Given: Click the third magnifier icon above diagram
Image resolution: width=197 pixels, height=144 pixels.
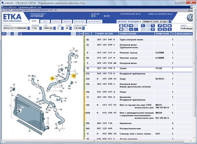Looking at the screenshot, I should (12, 34).
